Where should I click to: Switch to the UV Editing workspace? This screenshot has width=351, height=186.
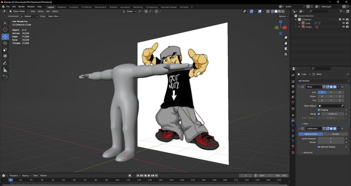tap(86, 7)
